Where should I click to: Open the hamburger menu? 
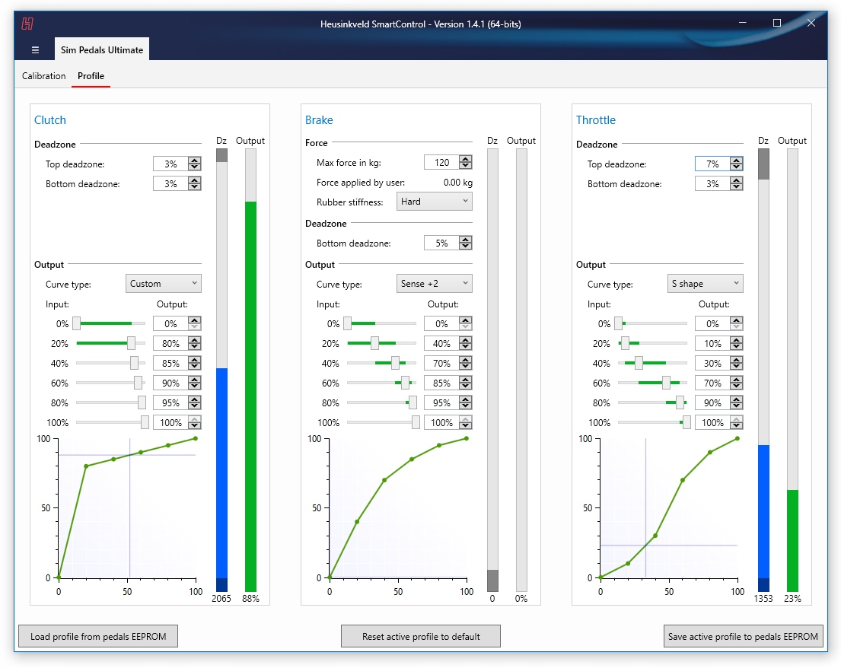pos(35,49)
